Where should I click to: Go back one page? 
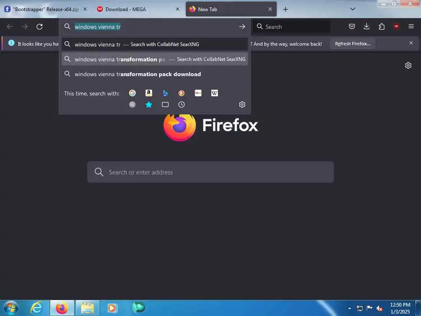(x=10, y=27)
